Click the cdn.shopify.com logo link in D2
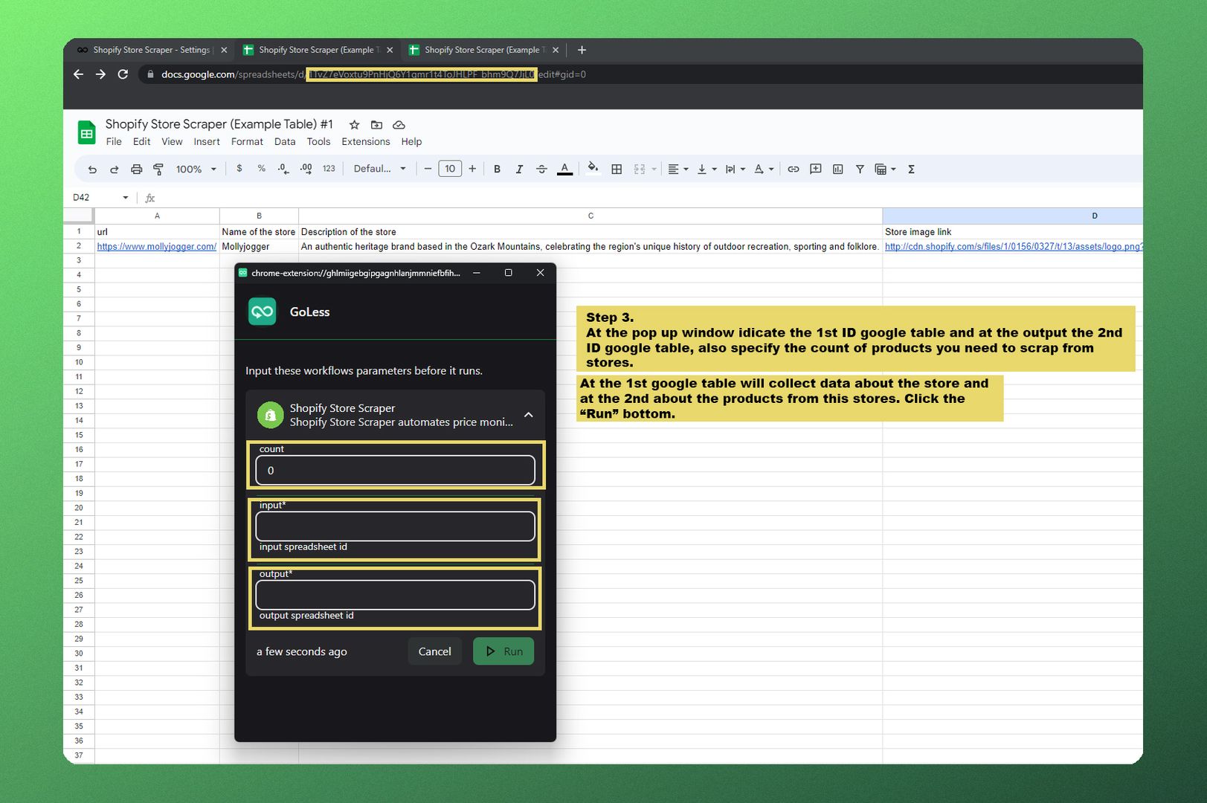Screen dimensions: 1207x803 tap(1014, 247)
